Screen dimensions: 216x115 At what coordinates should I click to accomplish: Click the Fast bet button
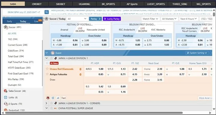coord(64,98)
